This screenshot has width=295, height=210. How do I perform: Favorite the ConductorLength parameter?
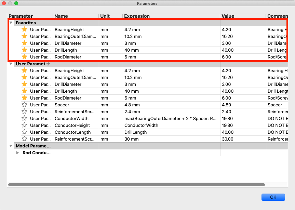(24, 132)
